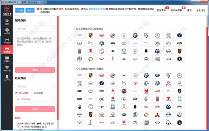Open 客户端下载 client download
Image resolution: width=209 pixels, height=131 pixels.
(176, 10)
